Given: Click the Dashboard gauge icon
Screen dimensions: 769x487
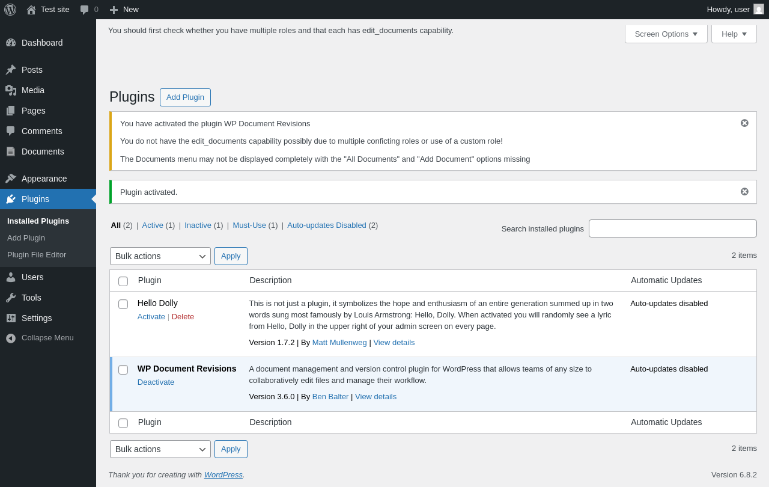Looking at the screenshot, I should coord(11,43).
